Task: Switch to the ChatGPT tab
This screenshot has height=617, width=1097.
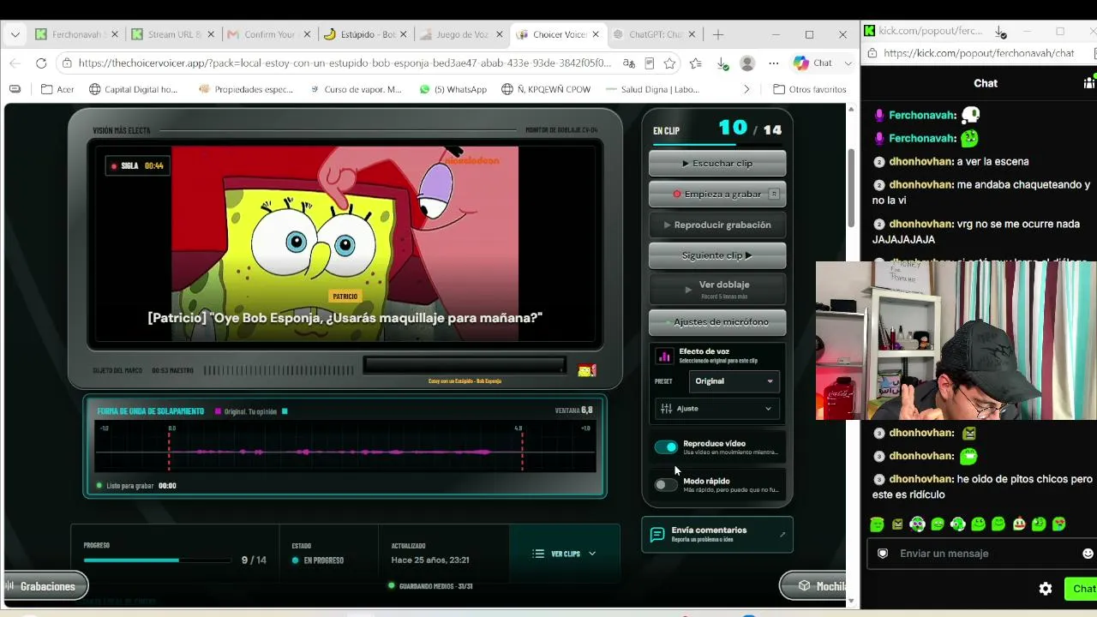Action: pos(655,34)
